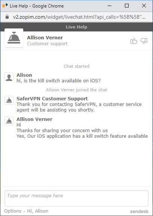Click the 'Hi, Alison' profile link

pyautogui.click(x=37, y=211)
